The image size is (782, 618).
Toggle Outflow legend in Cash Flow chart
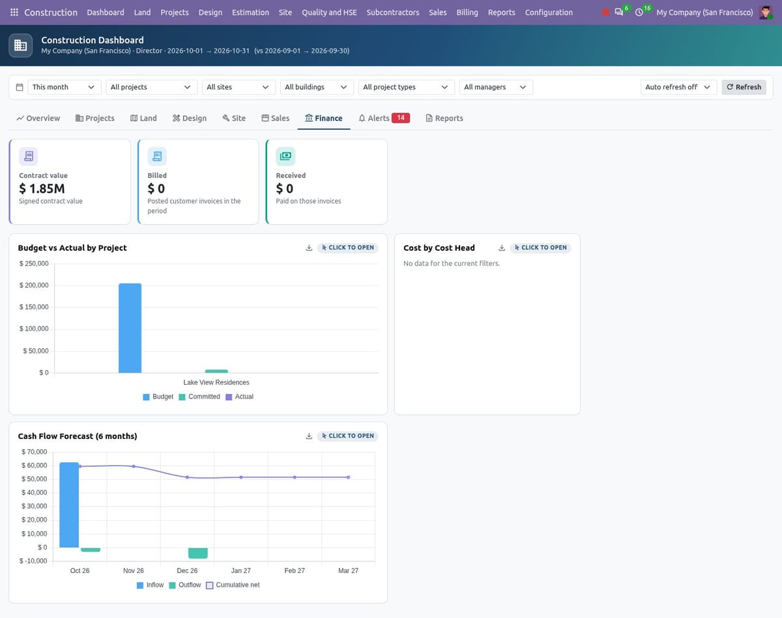tap(185, 585)
